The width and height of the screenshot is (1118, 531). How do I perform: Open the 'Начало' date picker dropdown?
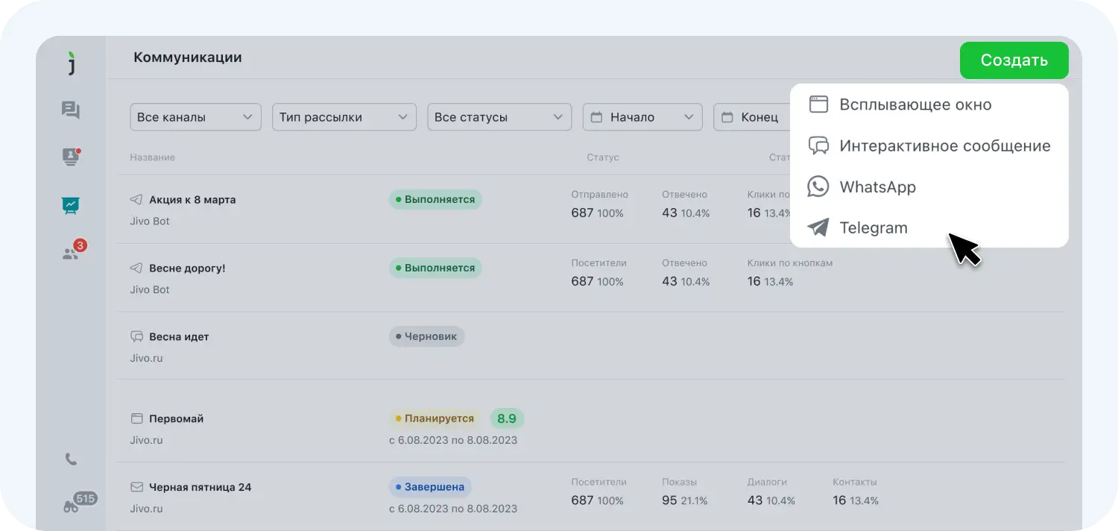(x=642, y=116)
